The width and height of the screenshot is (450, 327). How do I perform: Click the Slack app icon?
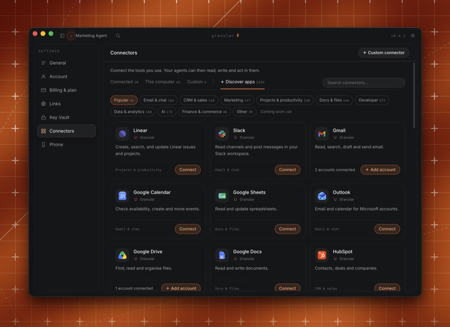(222, 134)
